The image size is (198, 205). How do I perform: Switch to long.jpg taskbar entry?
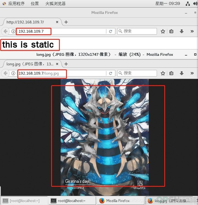tap(172, 201)
